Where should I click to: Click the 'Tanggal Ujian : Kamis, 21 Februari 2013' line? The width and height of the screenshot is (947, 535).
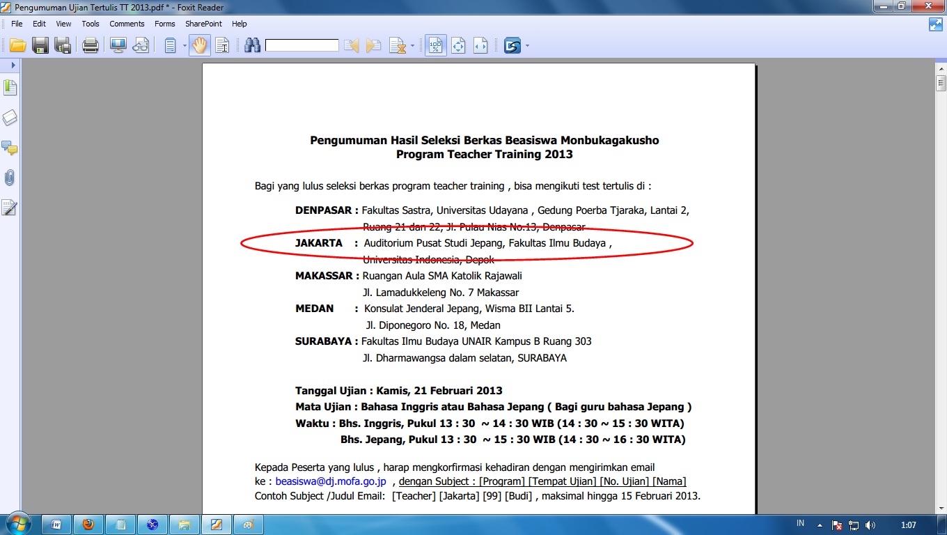399,391
